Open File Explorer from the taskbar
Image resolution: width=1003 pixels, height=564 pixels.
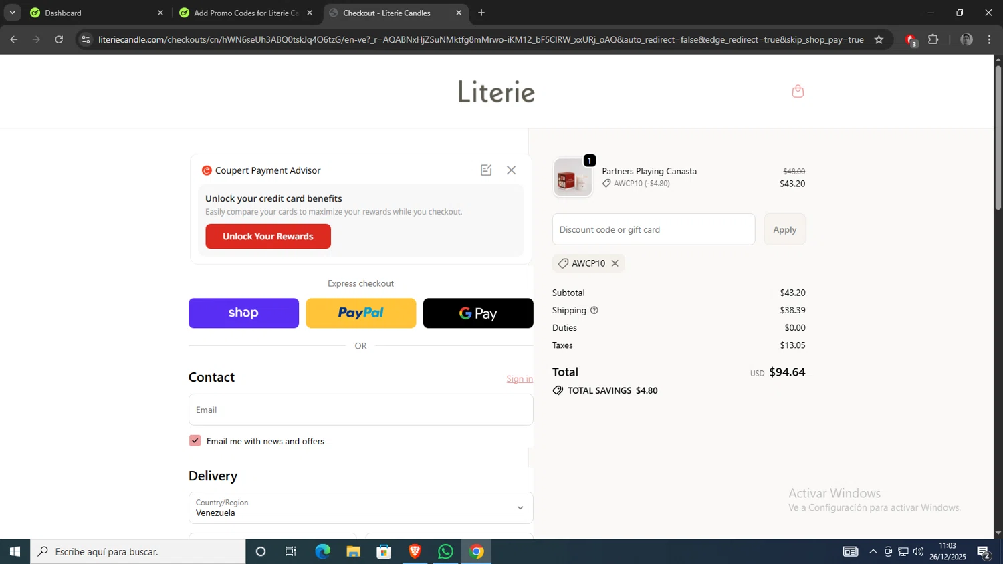353,551
